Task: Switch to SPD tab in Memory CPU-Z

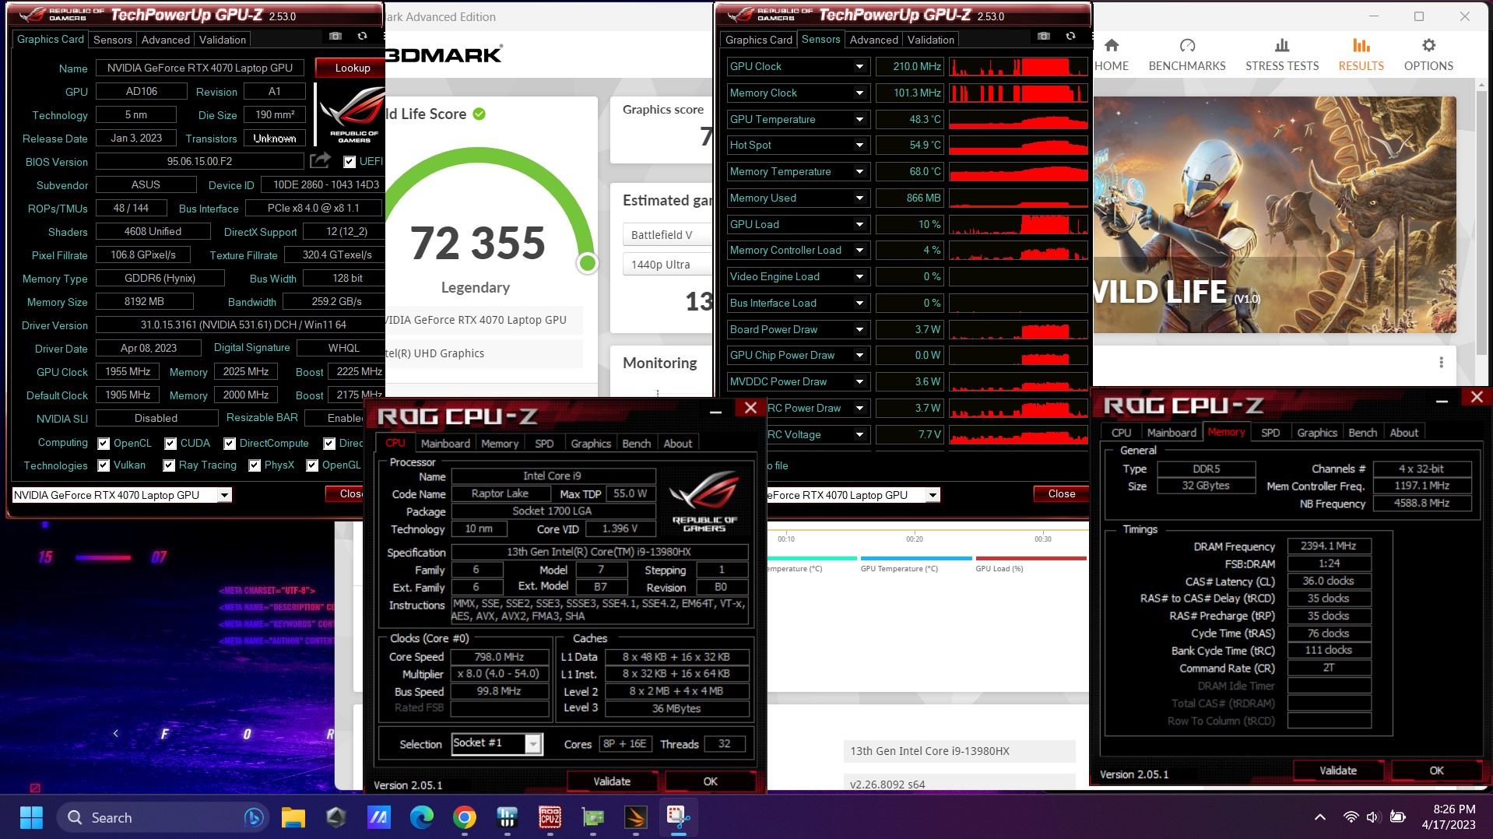Action: 1270,433
